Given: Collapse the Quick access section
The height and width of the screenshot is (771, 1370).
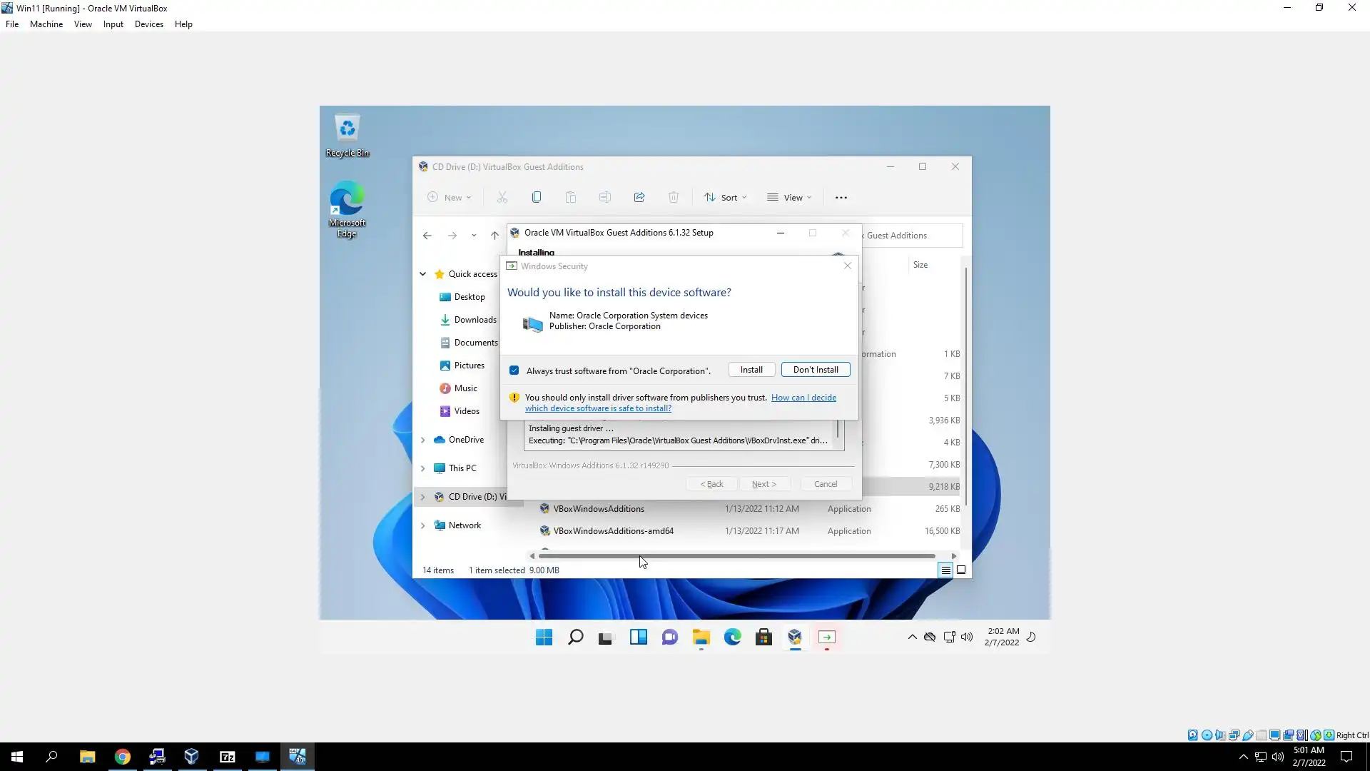Looking at the screenshot, I should click(x=422, y=274).
